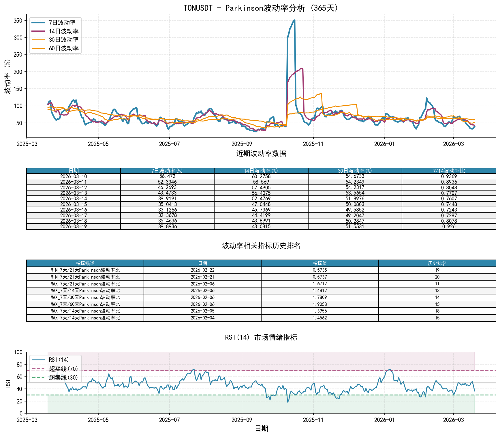Click the 近期波动率数据 section heading

(x=261, y=154)
